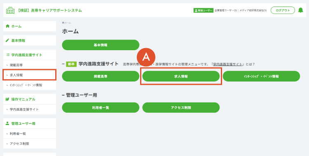Screen dimensions: 309x156
Task: Click the green 求人情報 button
Action: click(181, 76)
